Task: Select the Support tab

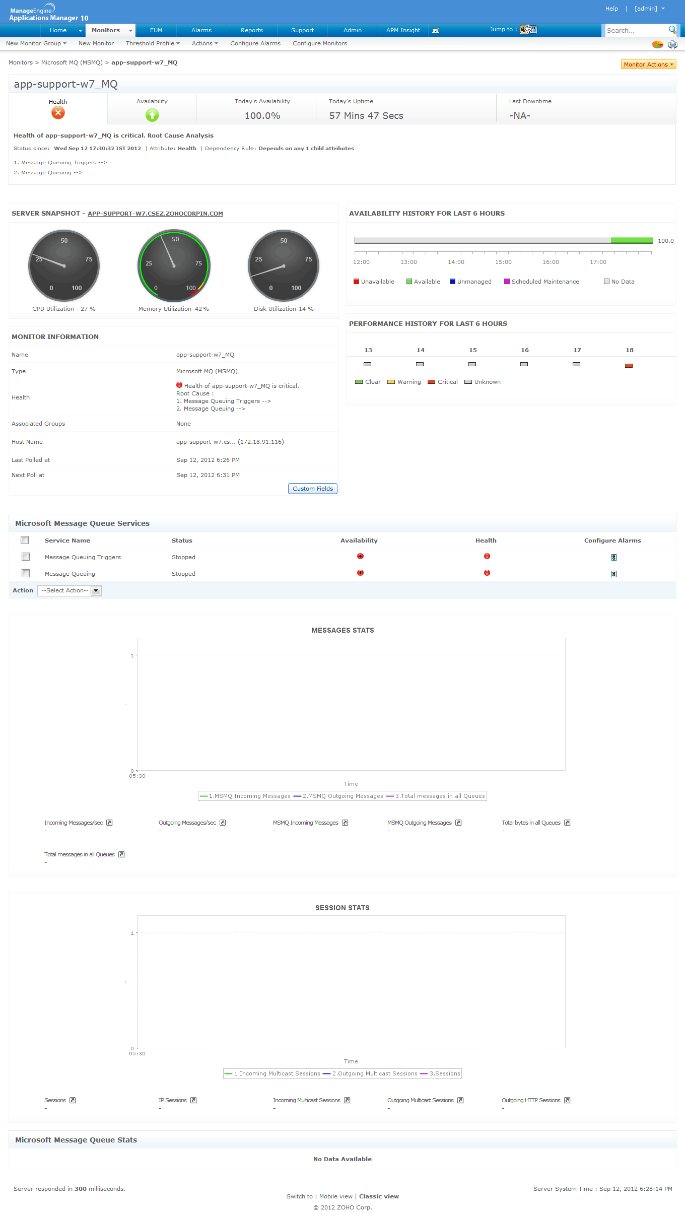Action: click(302, 30)
